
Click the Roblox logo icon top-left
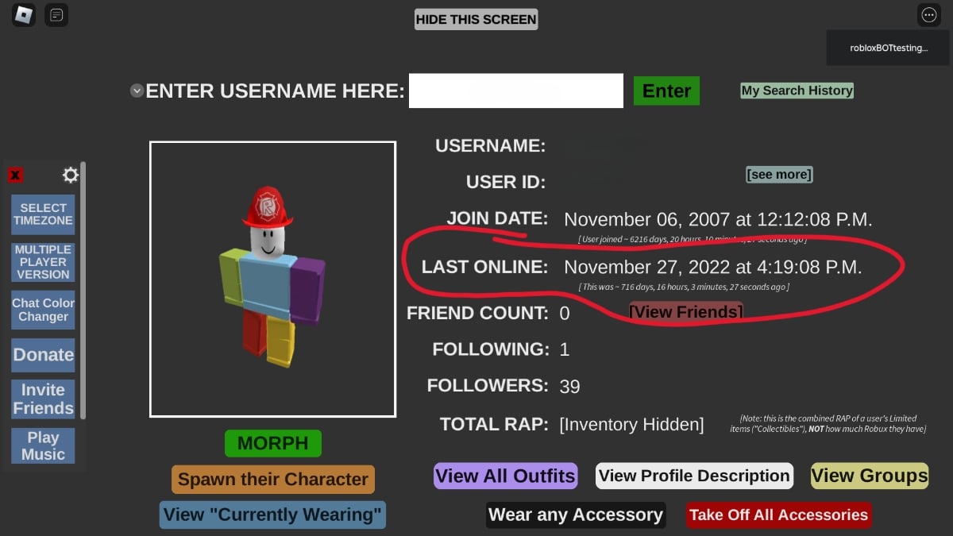pyautogui.click(x=23, y=14)
